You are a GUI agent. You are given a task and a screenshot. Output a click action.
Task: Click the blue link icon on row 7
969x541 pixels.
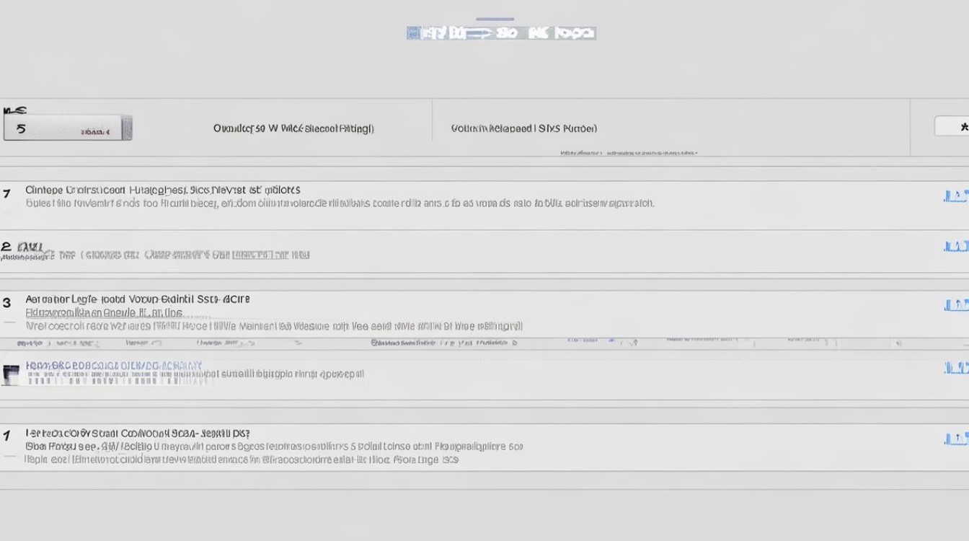pos(956,196)
